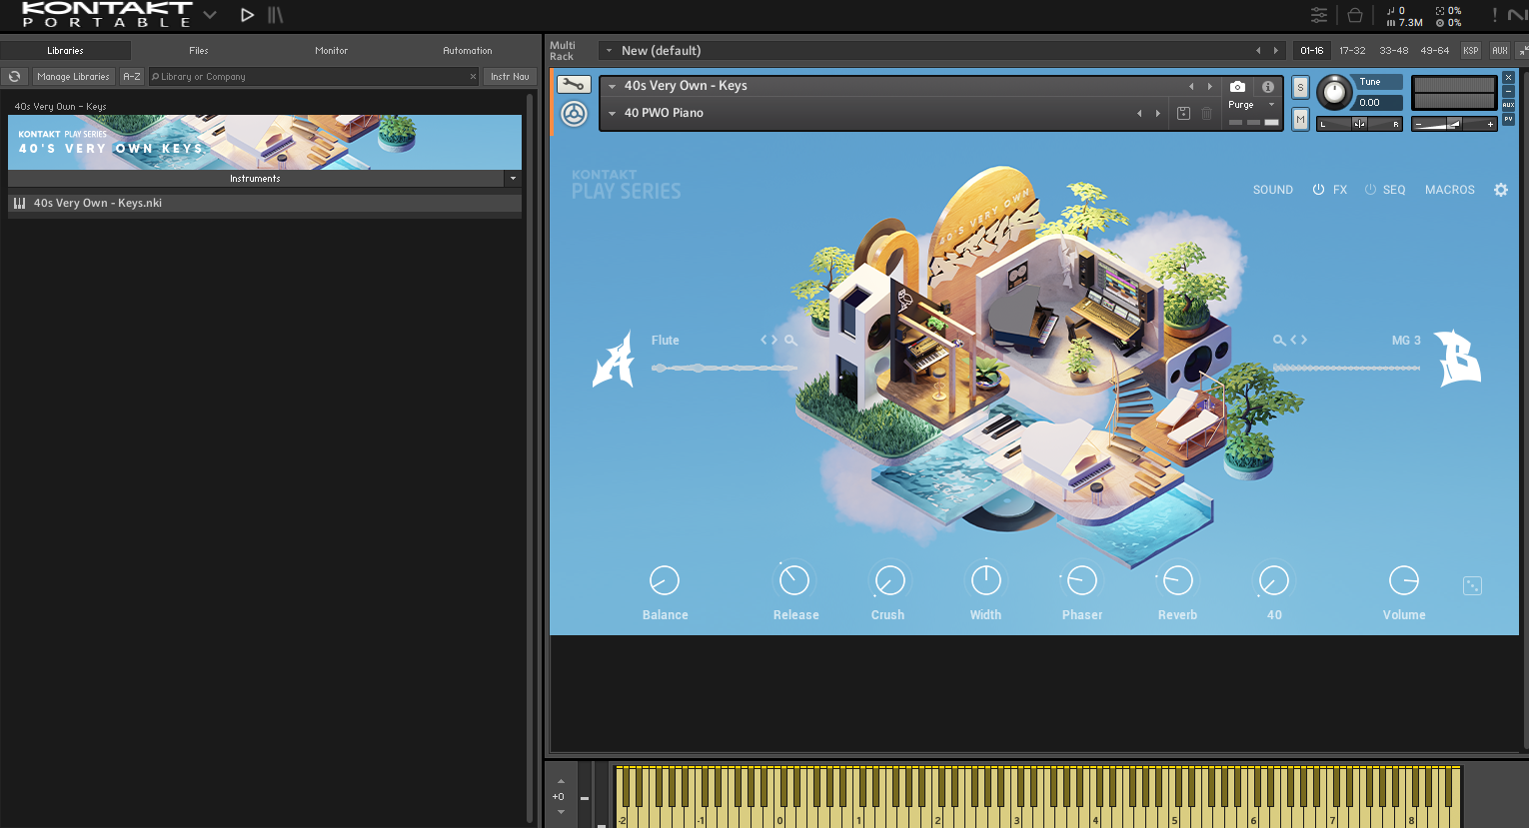Open the shop basket icon

(x=1355, y=15)
